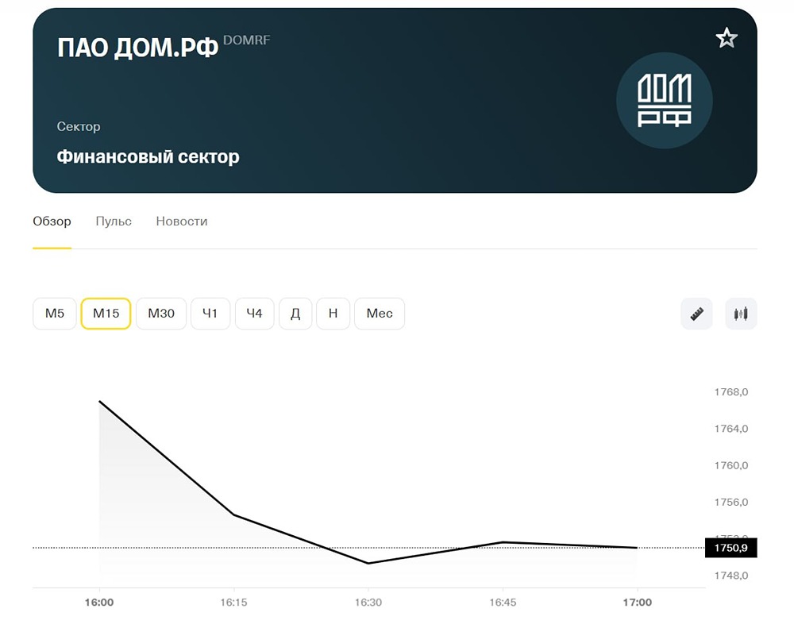794x628 pixels.
Task: Open the Новости tab
Action: (x=181, y=221)
